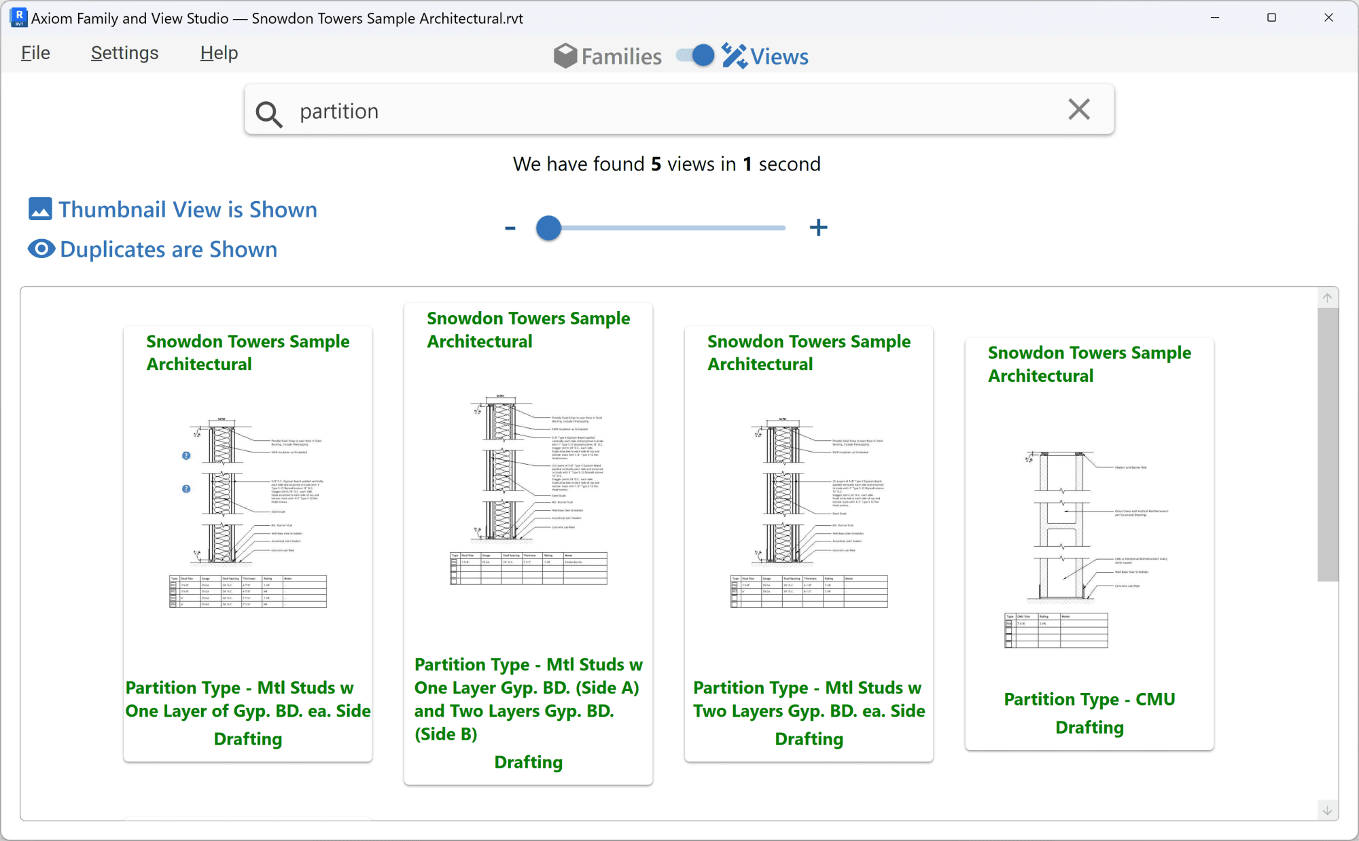Click the minus icon to shrink thumbnails

(510, 228)
